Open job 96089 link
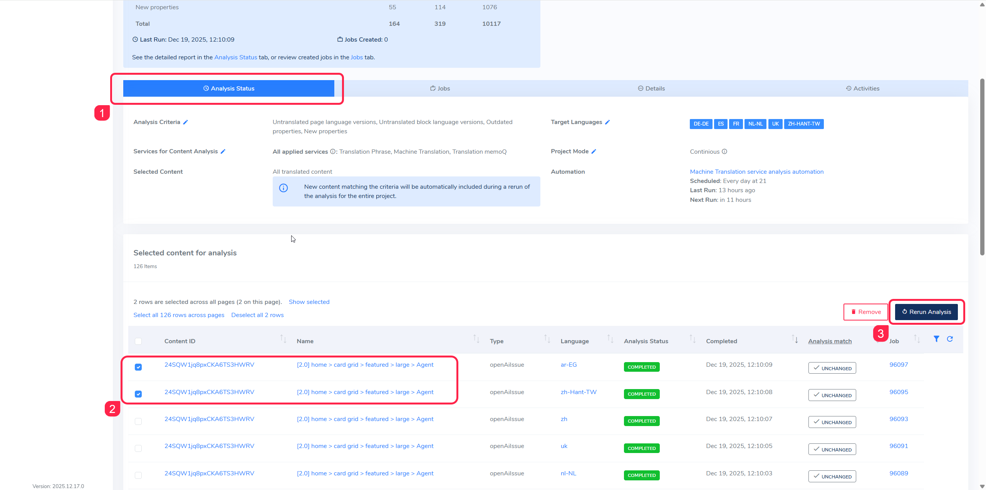 [x=899, y=473]
